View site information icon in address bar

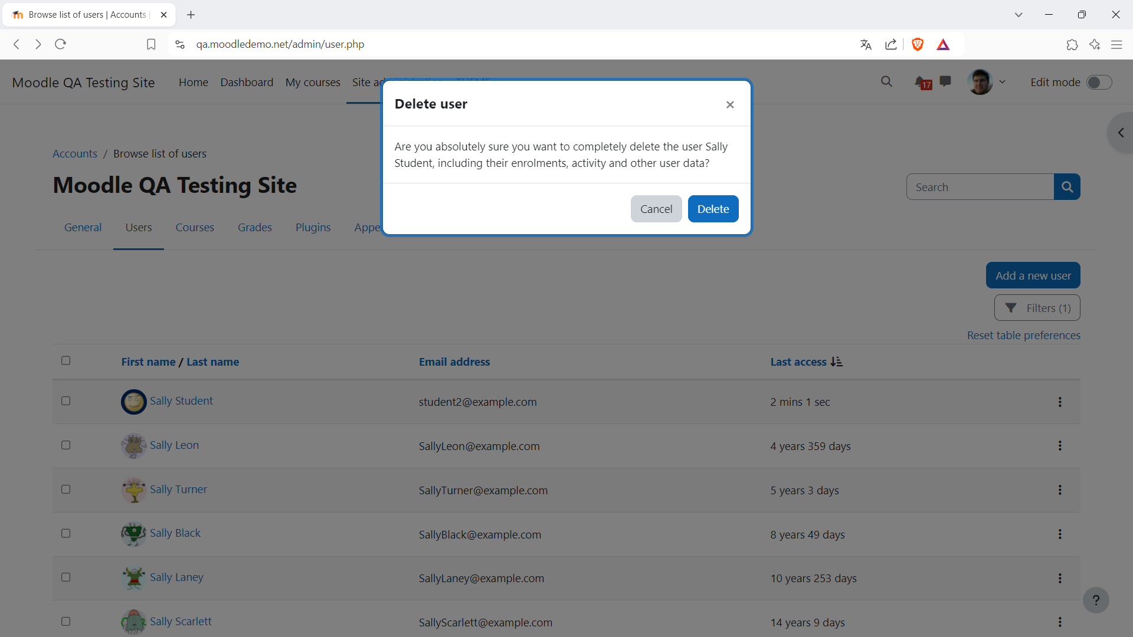point(180,44)
